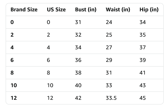Select Brand Size 10 row label

click(x=13, y=85)
